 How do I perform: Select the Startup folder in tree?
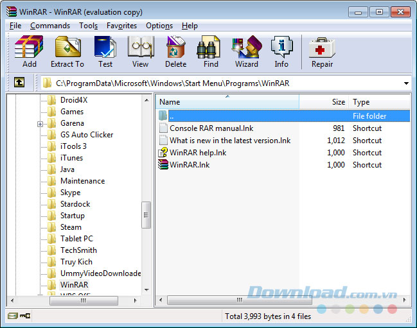coord(73,216)
